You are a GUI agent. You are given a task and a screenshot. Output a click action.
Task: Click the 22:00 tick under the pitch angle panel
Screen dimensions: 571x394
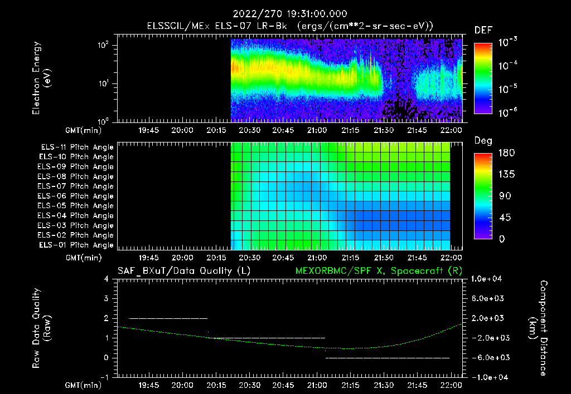451,258
